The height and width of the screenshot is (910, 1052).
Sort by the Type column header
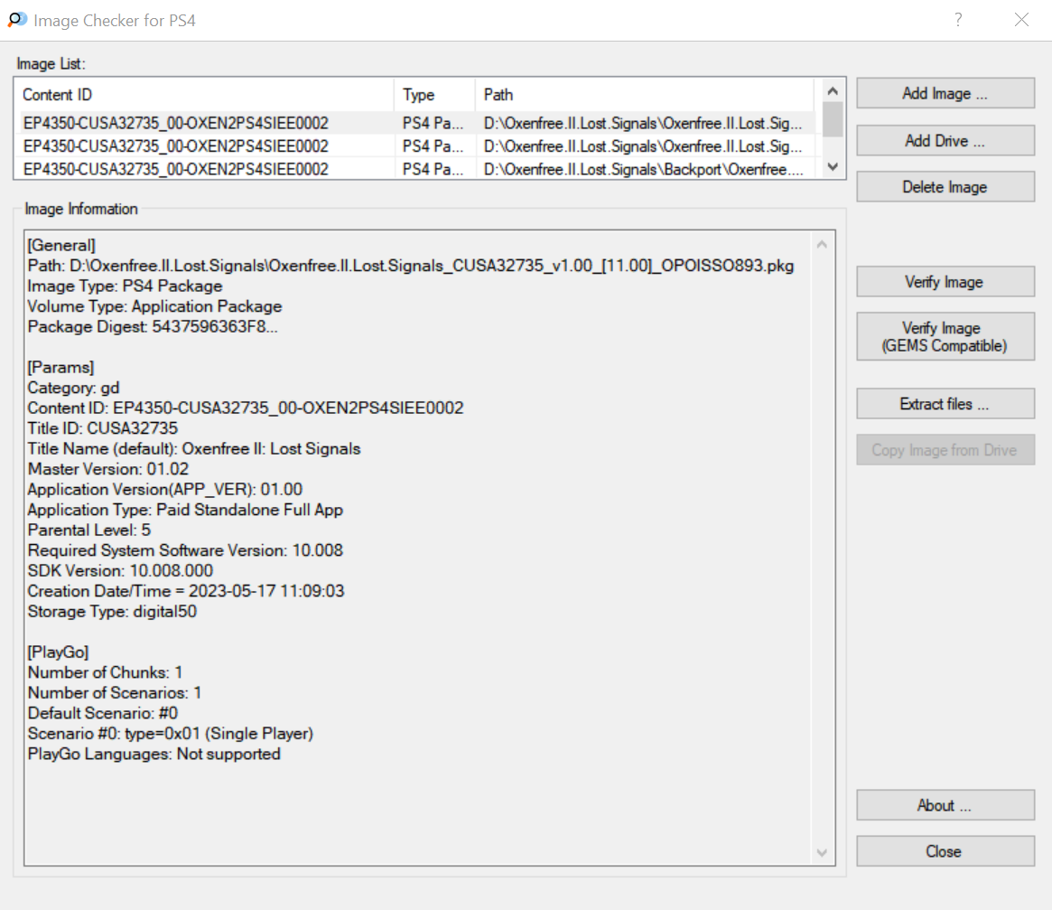click(x=434, y=95)
